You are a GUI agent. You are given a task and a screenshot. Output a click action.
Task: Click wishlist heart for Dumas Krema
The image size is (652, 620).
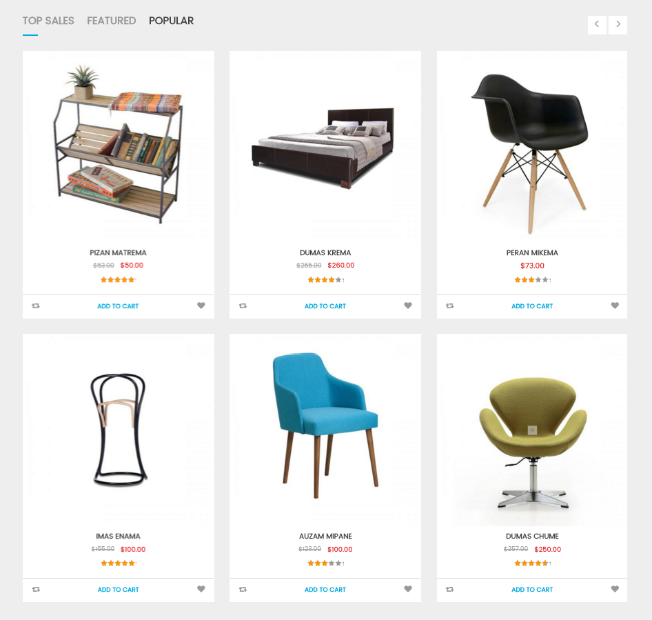[408, 306]
